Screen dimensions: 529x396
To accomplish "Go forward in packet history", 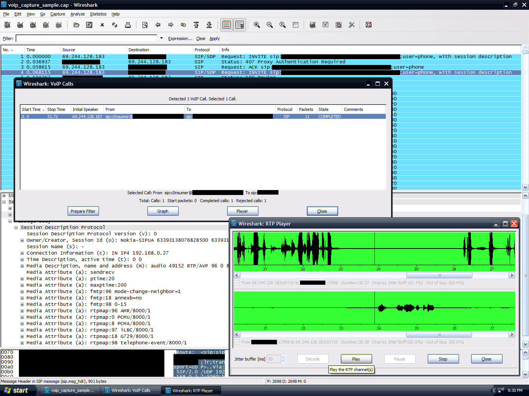I will point(171,25).
